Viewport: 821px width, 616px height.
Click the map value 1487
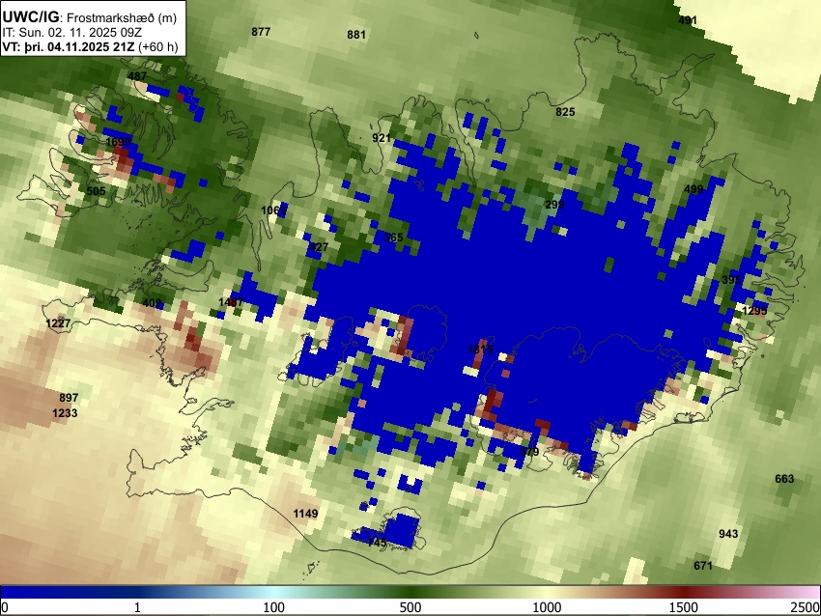(x=231, y=302)
